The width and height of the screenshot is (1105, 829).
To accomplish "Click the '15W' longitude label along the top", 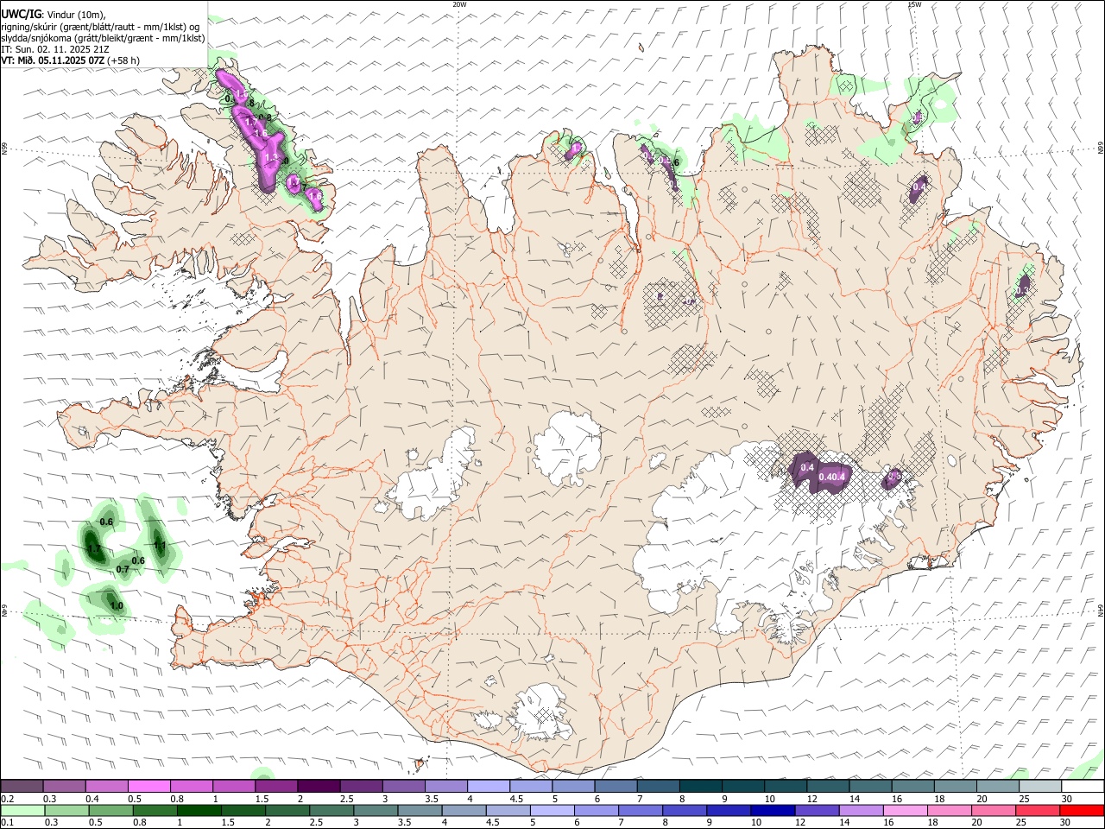I will (915, 4).
